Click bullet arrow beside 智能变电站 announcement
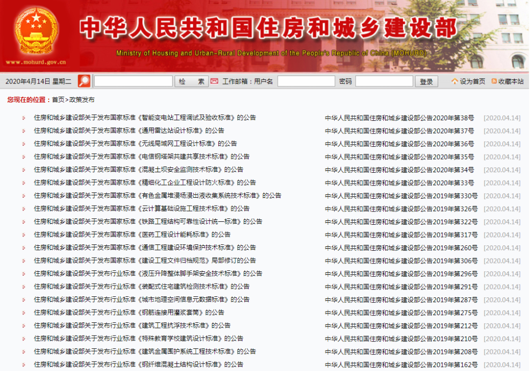This screenshot has height=371, width=530. tap(23, 118)
